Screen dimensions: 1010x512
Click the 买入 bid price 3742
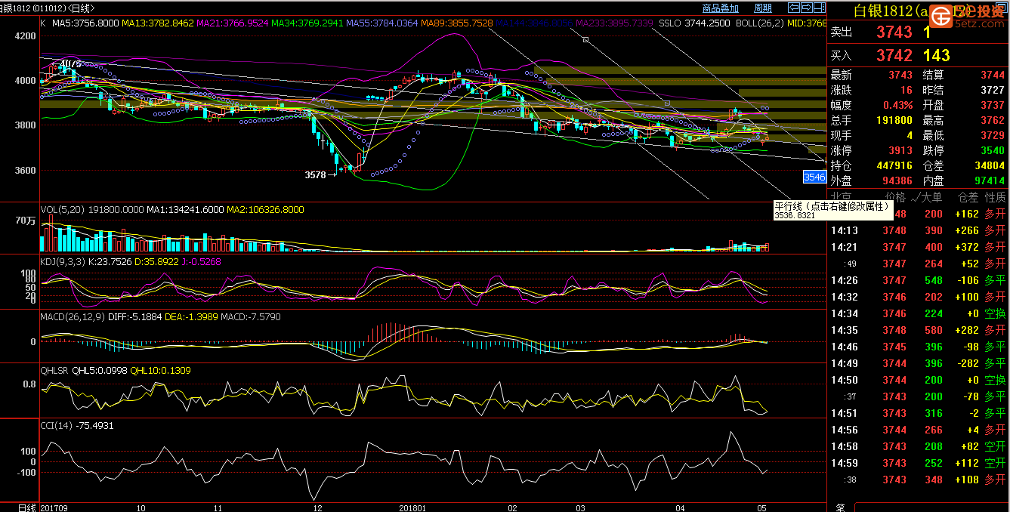pyautogui.click(x=894, y=55)
